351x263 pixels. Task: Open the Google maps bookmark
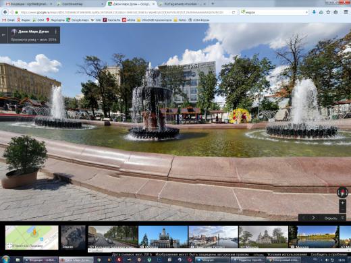(78, 20)
